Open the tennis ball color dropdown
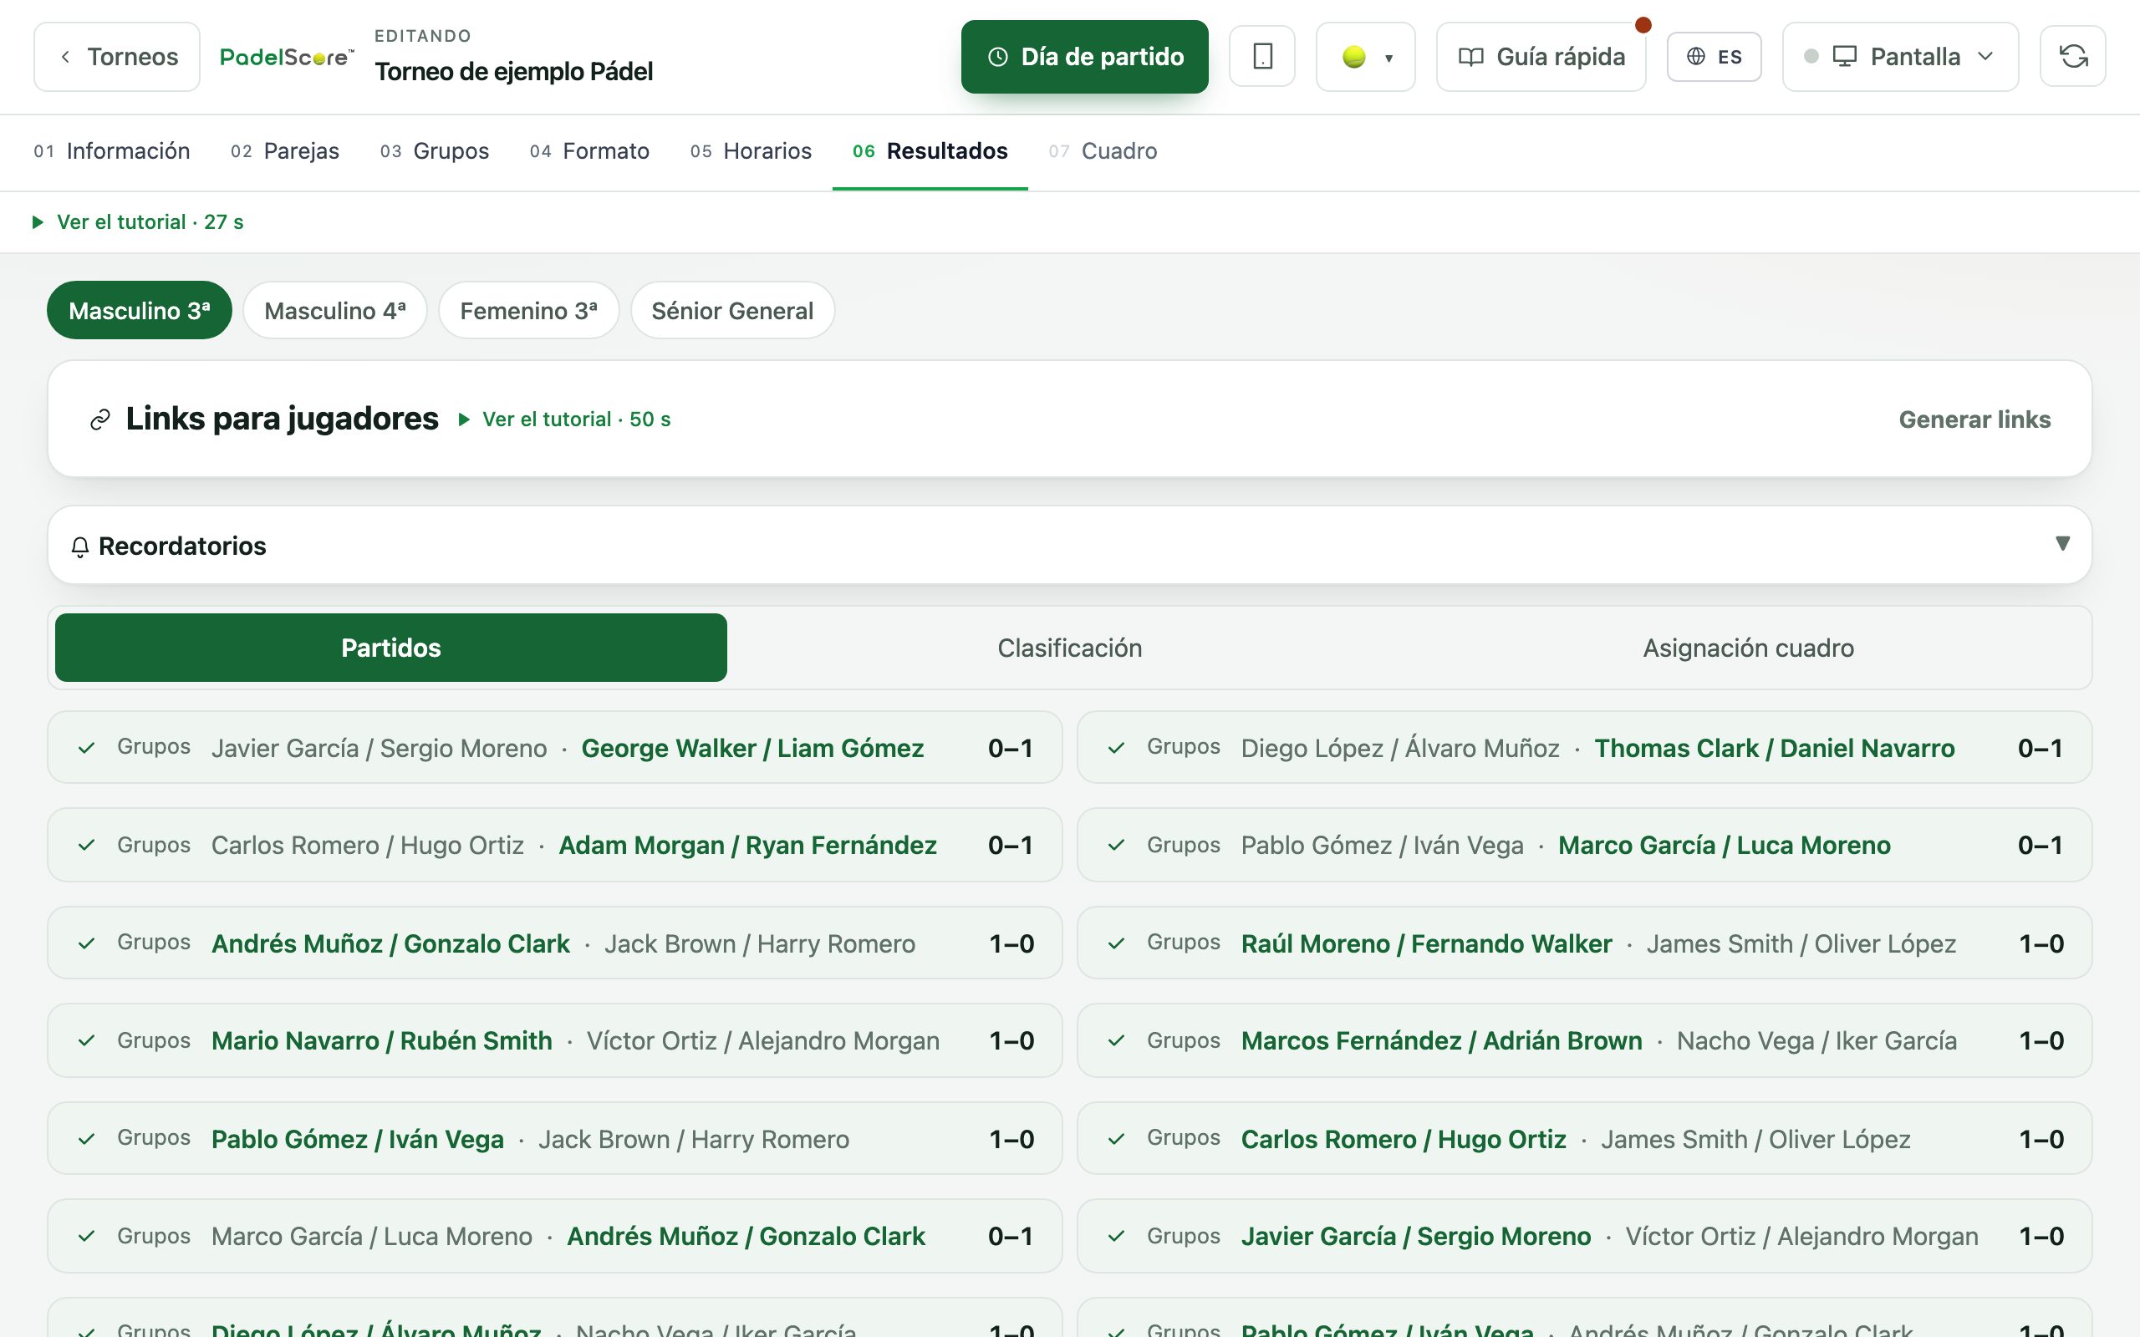 (x=1365, y=57)
